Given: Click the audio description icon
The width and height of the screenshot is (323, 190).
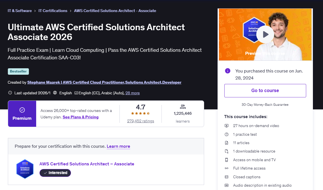Looking at the screenshot, I should (x=227, y=185).
